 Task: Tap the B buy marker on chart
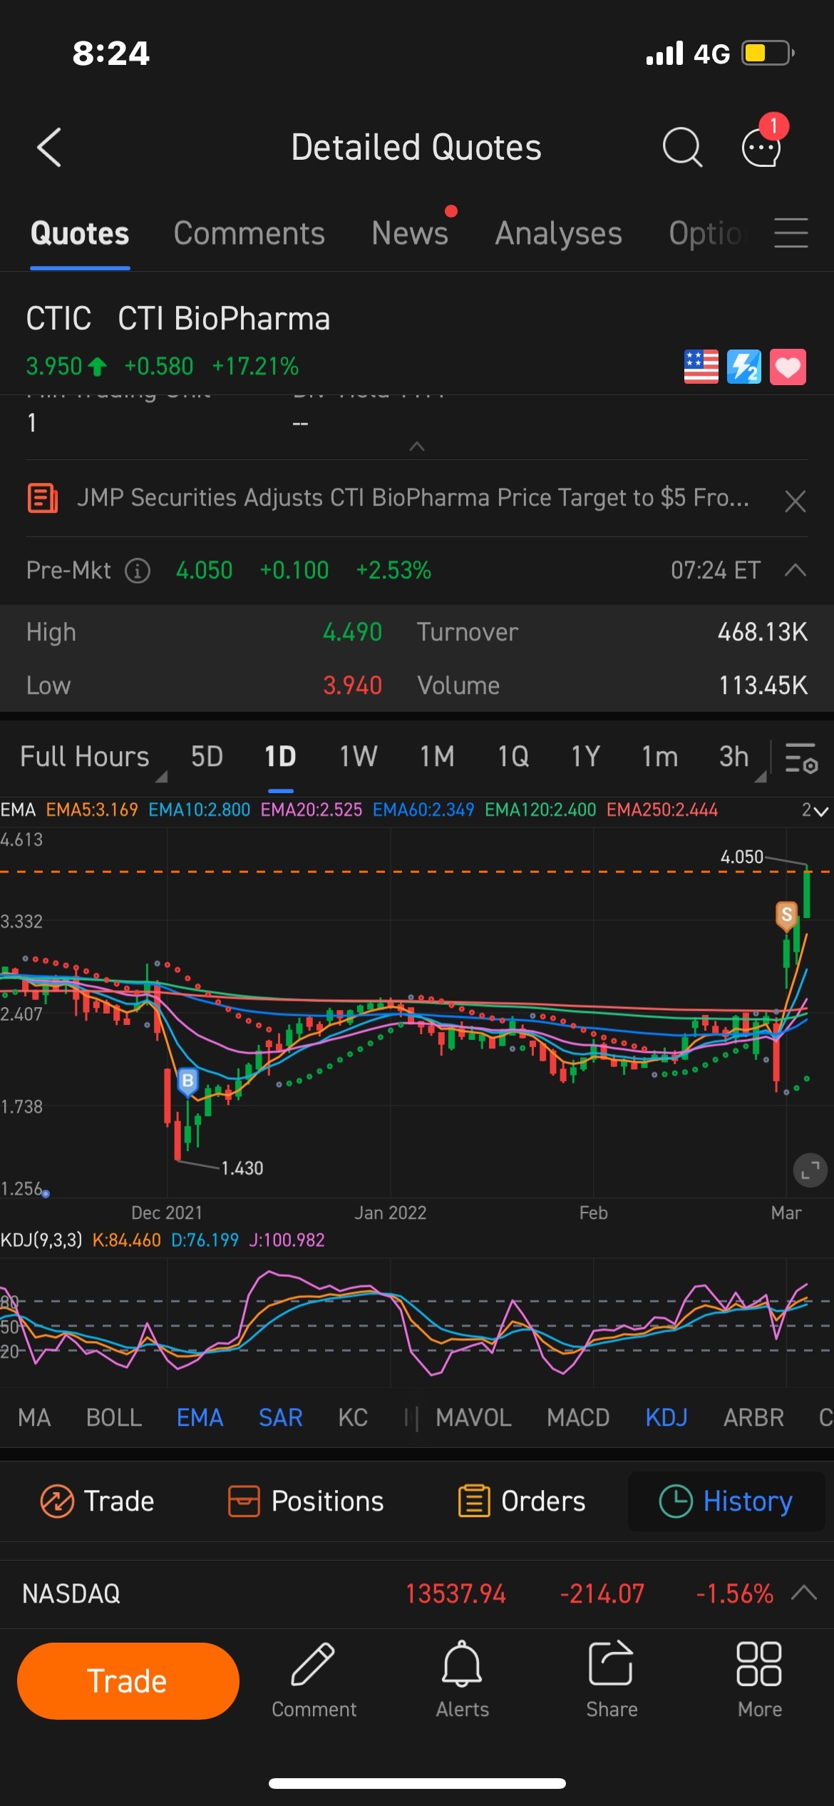pos(187,1081)
